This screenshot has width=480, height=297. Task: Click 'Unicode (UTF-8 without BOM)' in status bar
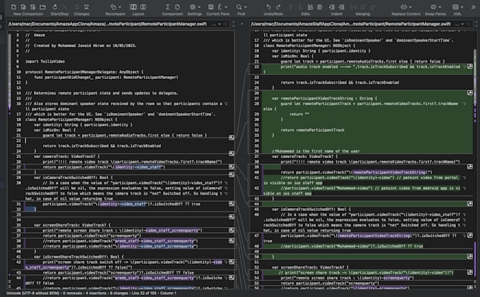coord(32,293)
